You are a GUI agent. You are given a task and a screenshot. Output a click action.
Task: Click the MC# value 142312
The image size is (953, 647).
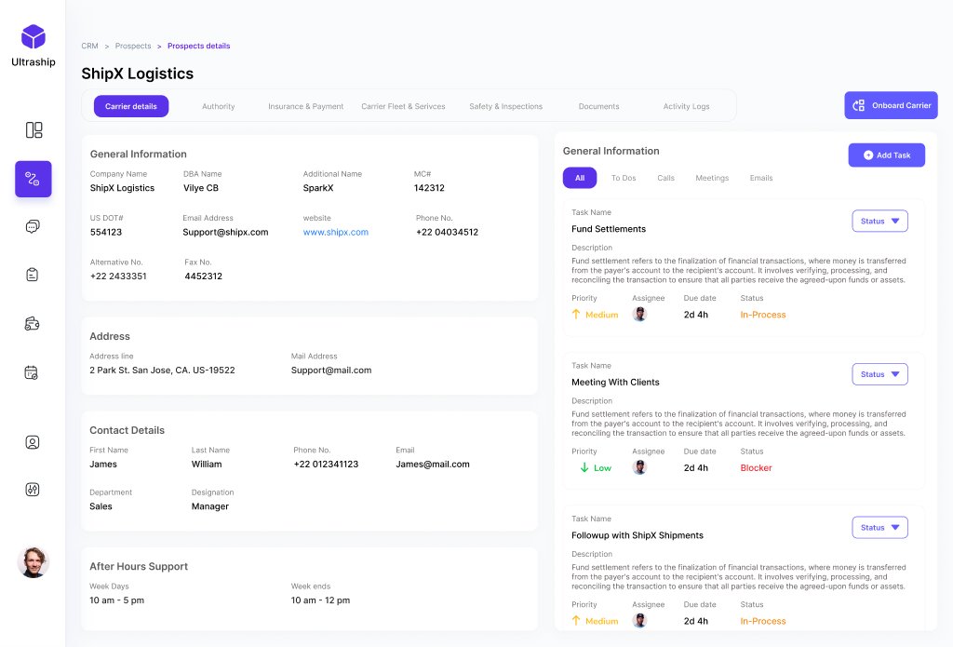tap(429, 188)
